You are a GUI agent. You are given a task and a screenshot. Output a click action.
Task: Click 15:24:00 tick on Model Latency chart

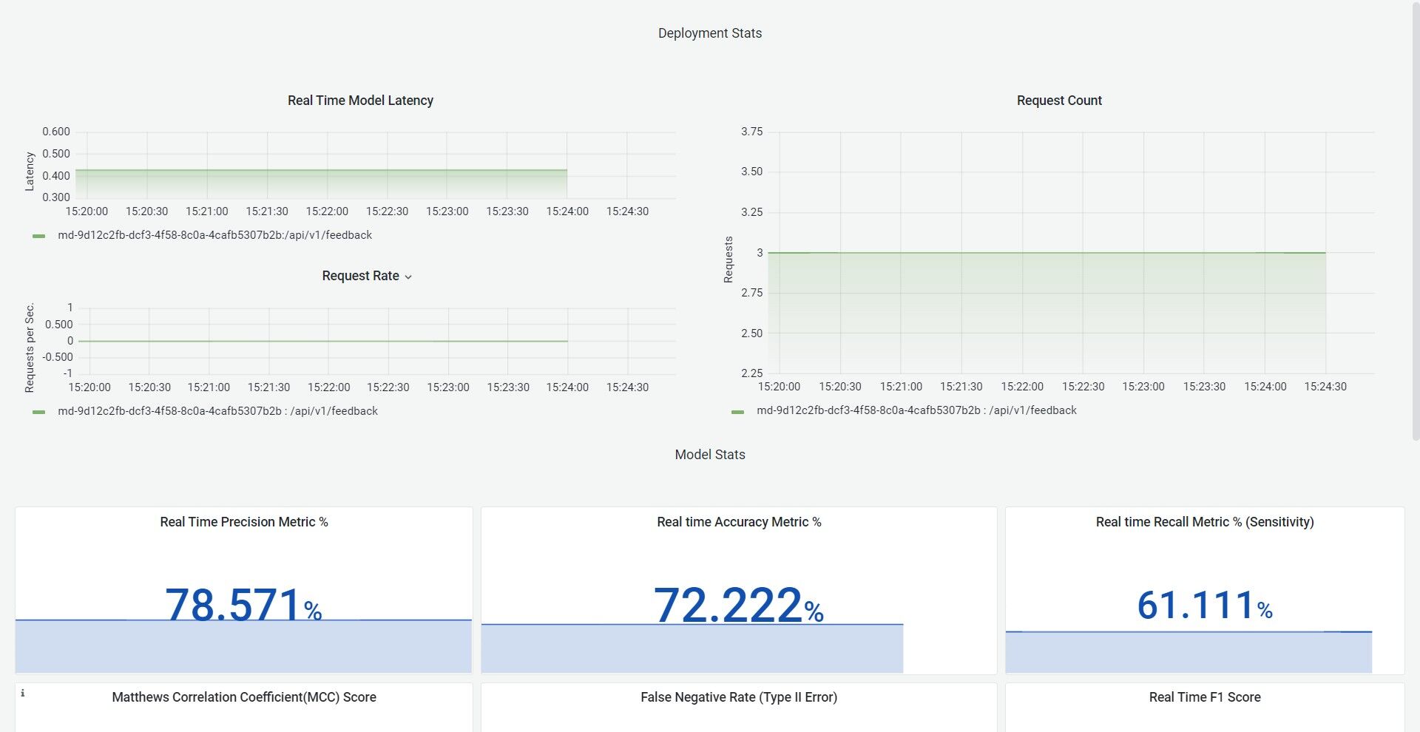point(567,211)
